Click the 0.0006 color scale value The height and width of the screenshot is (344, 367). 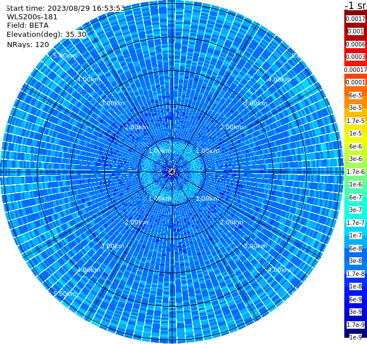point(356,44)
